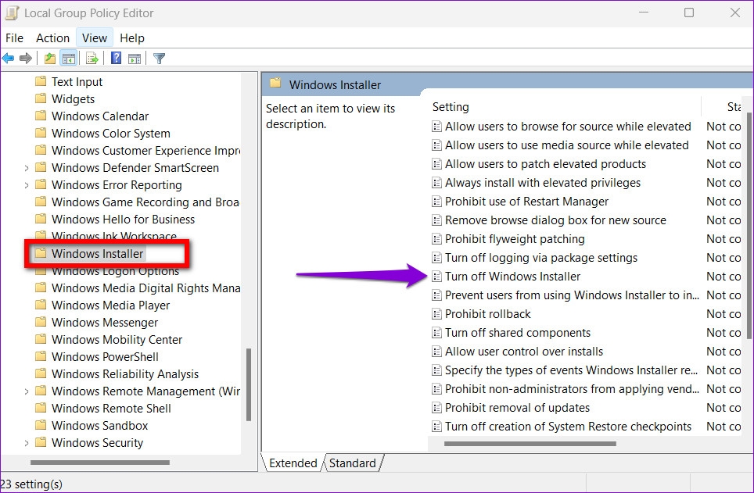The width and height of the screenshot is (754, 493).
Task: Click folder icon next to Windows Sandbox
Action: pyautogui.click(x=41, y=425)
